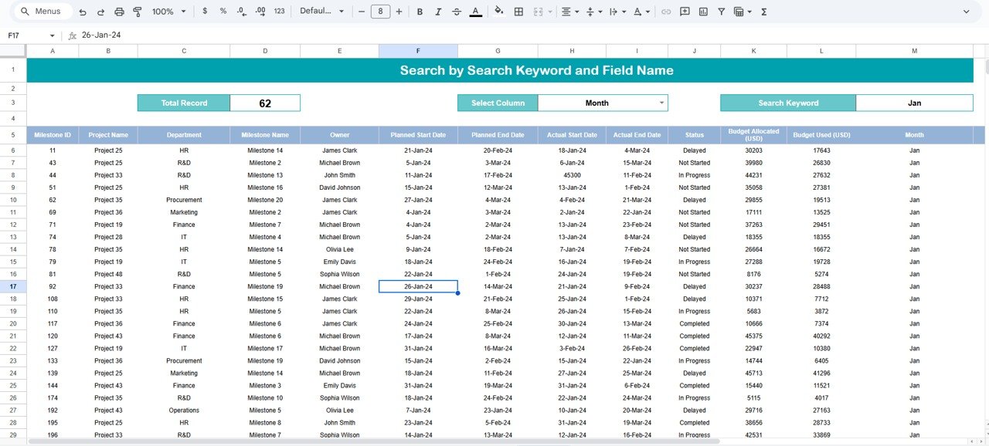Toggle bold formatting
The height and width of the screenshot is (446, 989).
click(420, 12)
